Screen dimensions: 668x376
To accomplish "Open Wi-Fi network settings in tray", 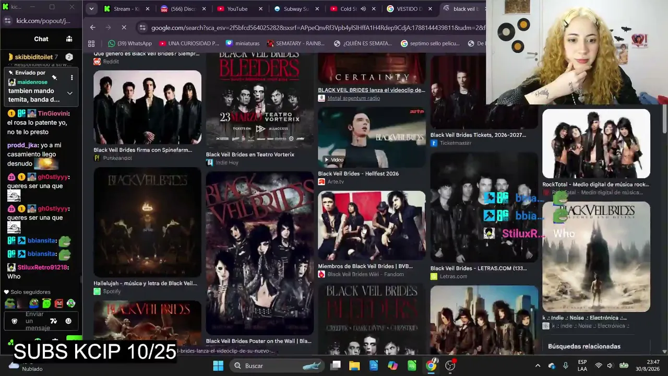I will 599,366.
